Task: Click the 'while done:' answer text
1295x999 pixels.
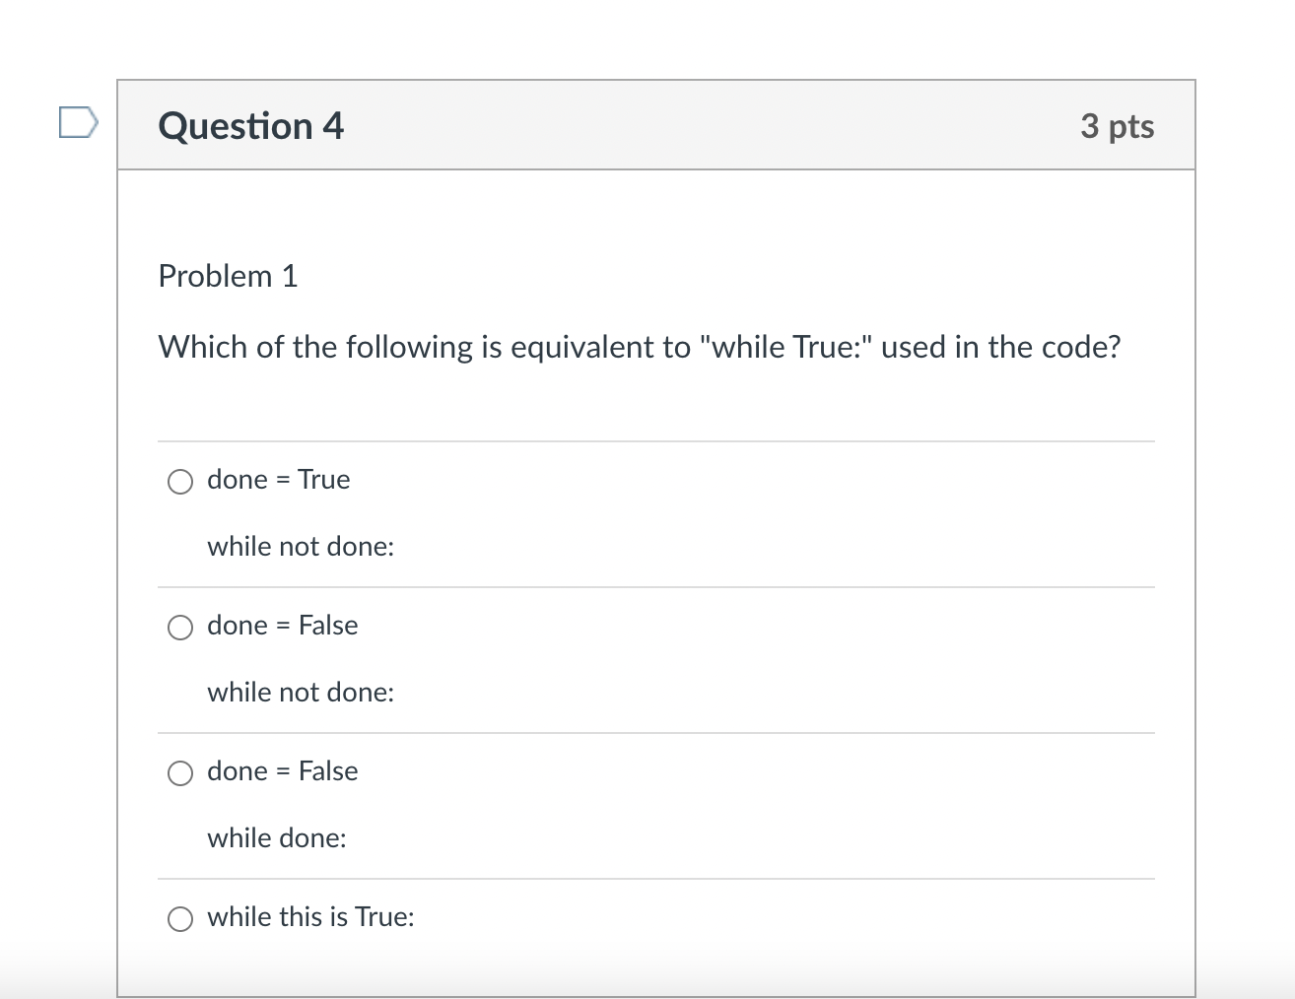Action: pos(277,838)
